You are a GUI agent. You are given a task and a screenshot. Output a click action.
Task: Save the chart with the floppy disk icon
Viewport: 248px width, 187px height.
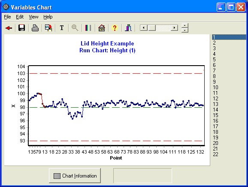pyautogui.click(x=22, y=28)
